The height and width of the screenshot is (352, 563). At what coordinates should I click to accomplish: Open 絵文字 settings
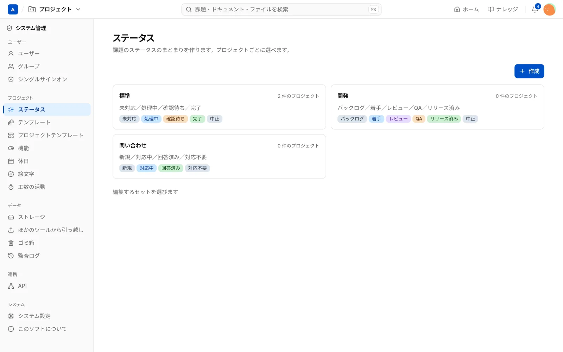(x=47, y=174)
